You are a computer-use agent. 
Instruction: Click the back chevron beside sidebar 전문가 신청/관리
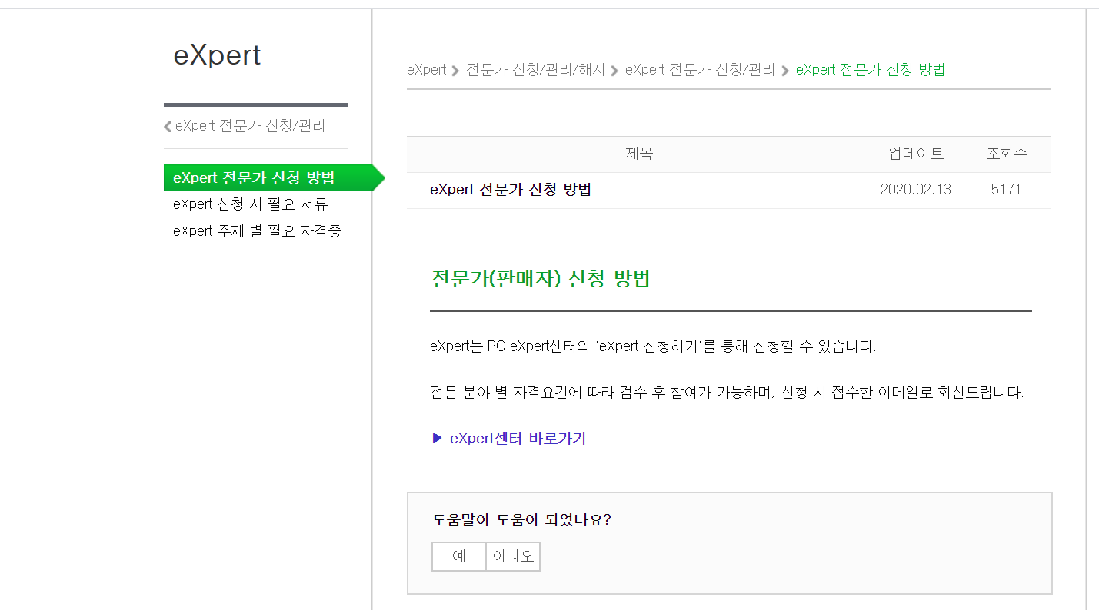(168, 127)
